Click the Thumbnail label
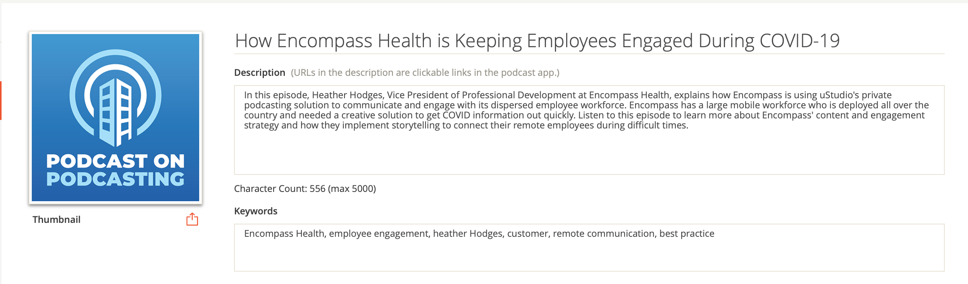Viewport: 968px width, 284px height. 57,220
